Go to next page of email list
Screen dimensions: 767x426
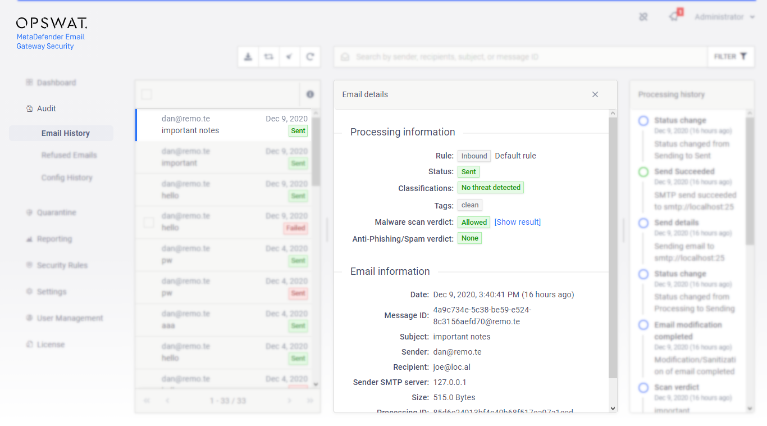pos(290,401)
